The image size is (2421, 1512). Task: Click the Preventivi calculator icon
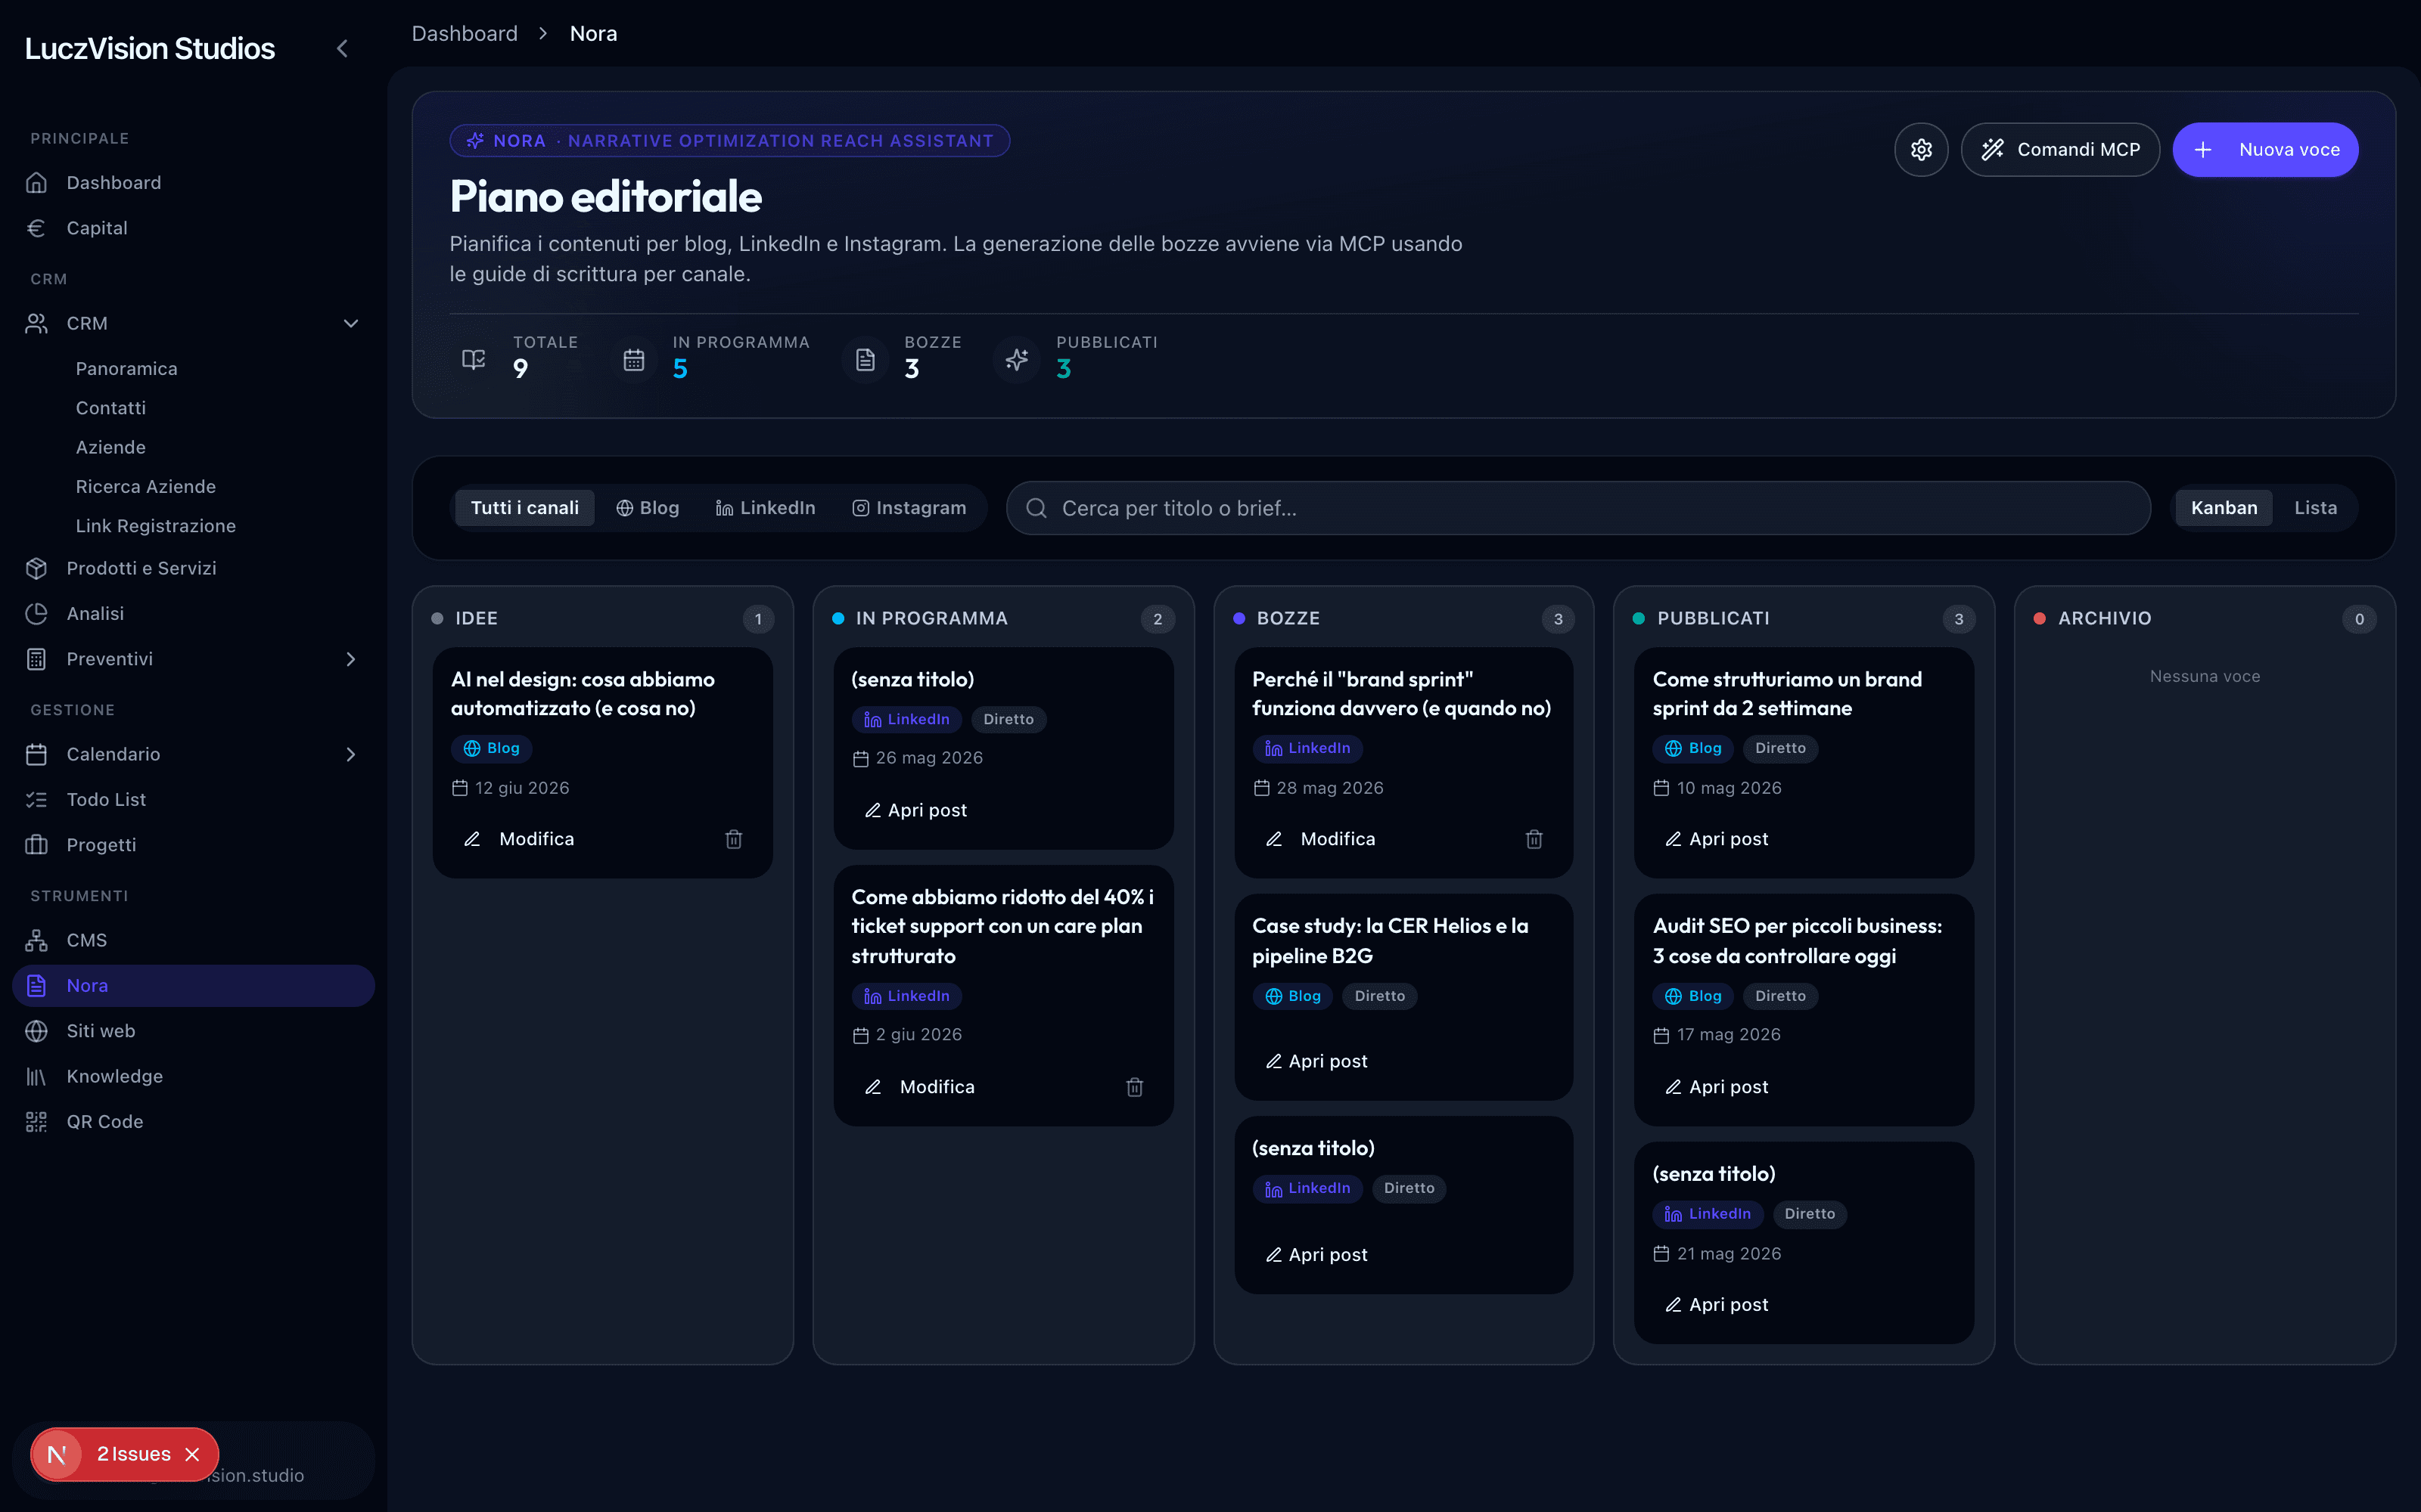(37, 659)
